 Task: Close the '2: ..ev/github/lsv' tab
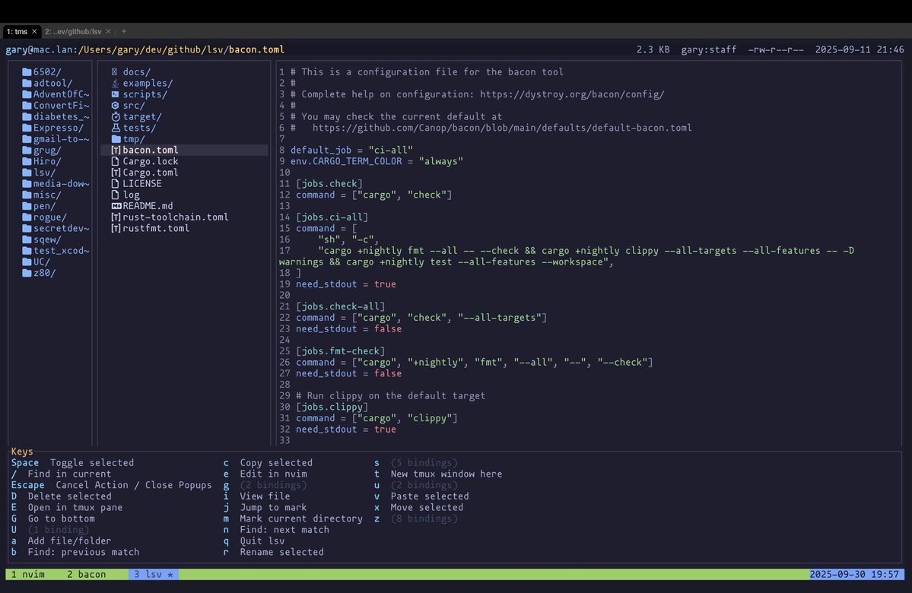click(108, 31)
